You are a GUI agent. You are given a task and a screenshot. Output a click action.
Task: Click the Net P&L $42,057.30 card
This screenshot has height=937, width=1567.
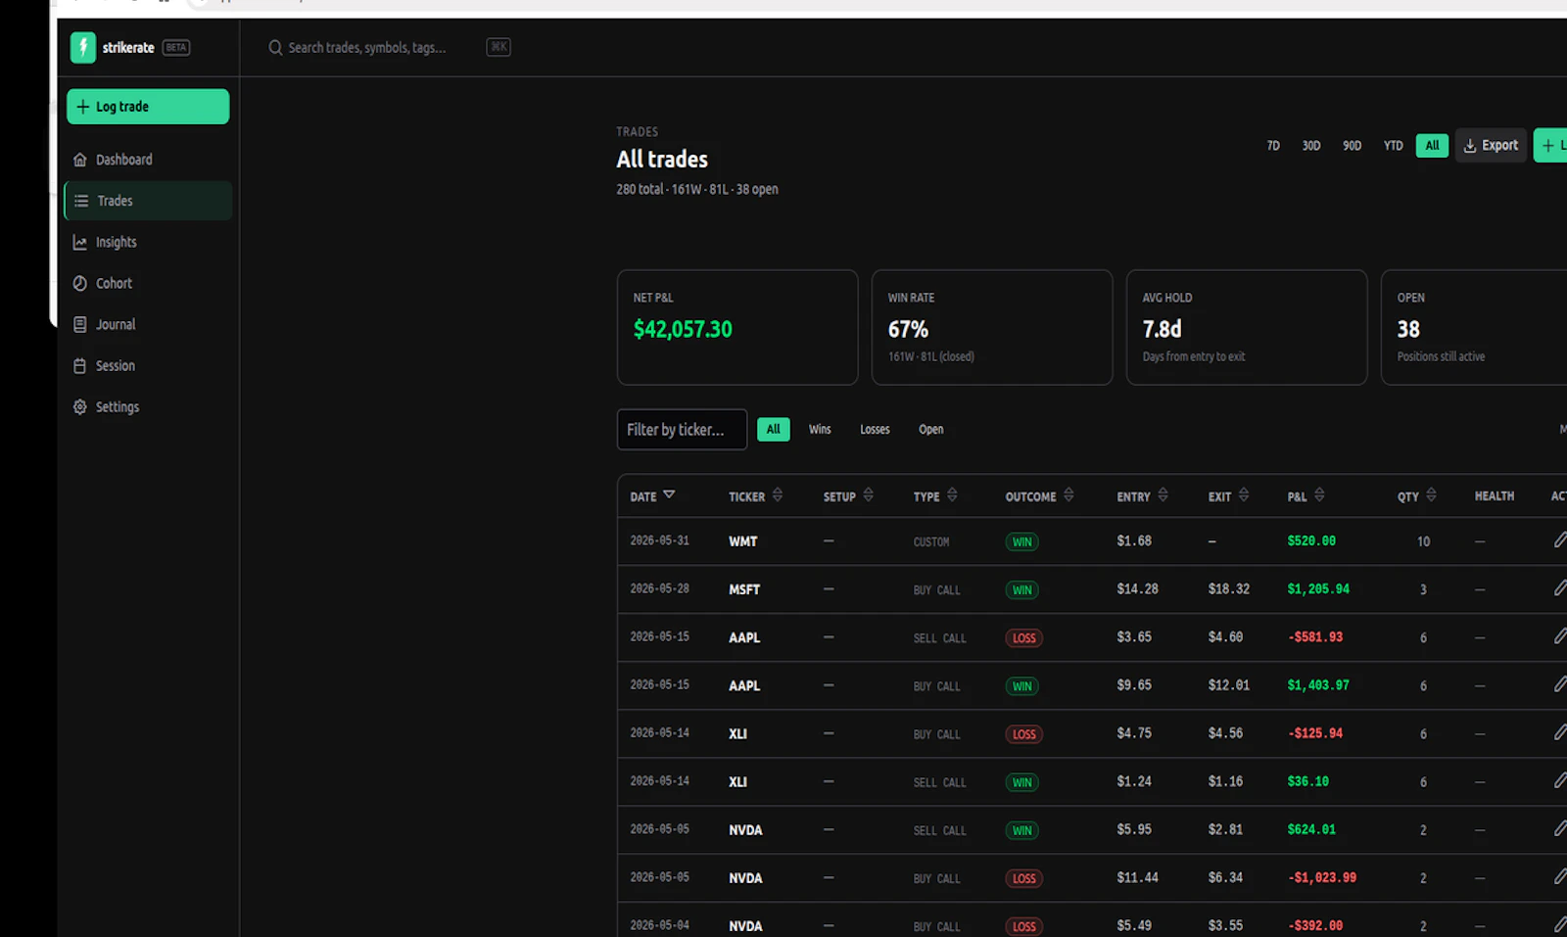[737, 327]
